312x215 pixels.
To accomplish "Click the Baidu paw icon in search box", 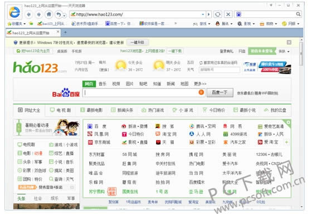I will coord(238,14).
